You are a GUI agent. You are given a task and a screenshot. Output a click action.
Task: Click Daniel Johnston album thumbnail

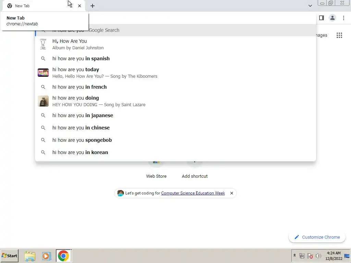click(x=43, y=44)
